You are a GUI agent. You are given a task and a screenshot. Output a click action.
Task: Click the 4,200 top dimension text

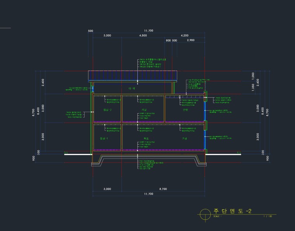(x=185, y=36)
